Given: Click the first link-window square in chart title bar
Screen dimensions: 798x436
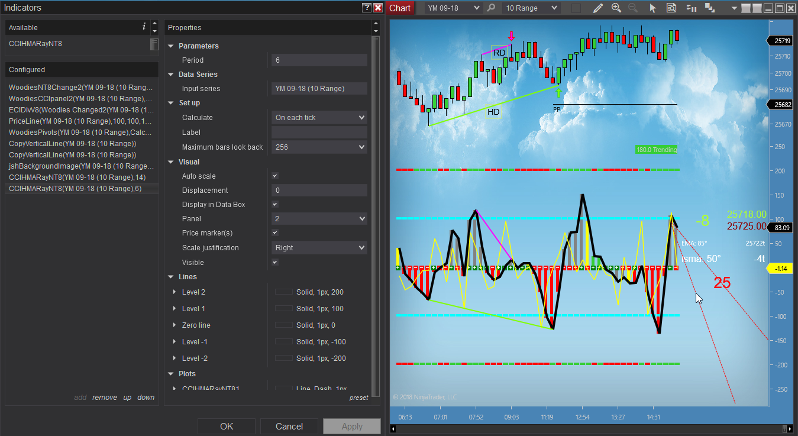Looking at the screenshot, I should pos(746,8).
